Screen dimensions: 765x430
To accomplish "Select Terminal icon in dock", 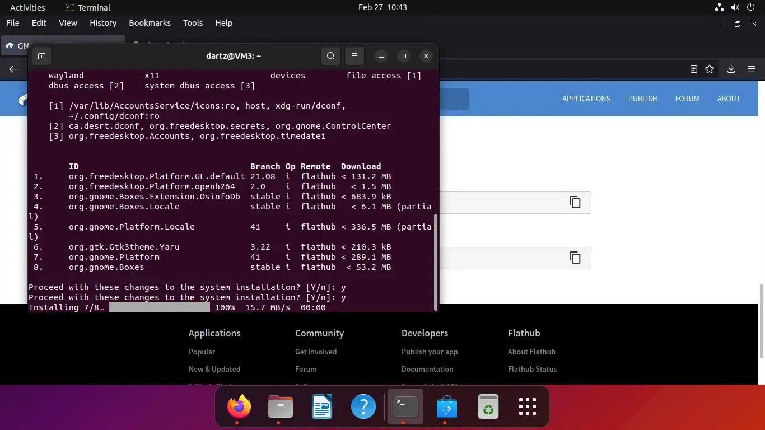I will [405, 406].
